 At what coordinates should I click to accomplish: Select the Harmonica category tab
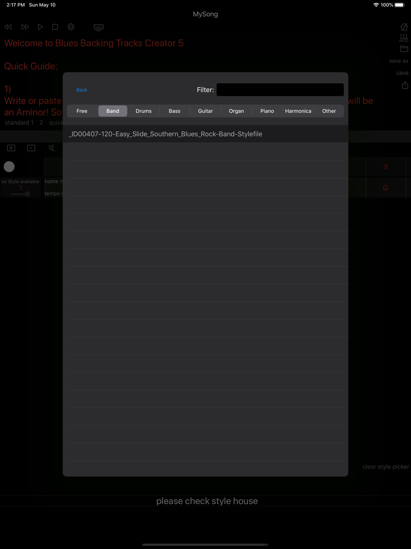click(298, 111)
